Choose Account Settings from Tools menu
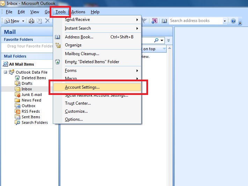Screen dimensions: 248x186 [x=82, y=87]
